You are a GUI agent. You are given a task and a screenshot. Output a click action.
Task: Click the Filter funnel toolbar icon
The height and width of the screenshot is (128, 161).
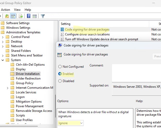[x=43, y=16]
